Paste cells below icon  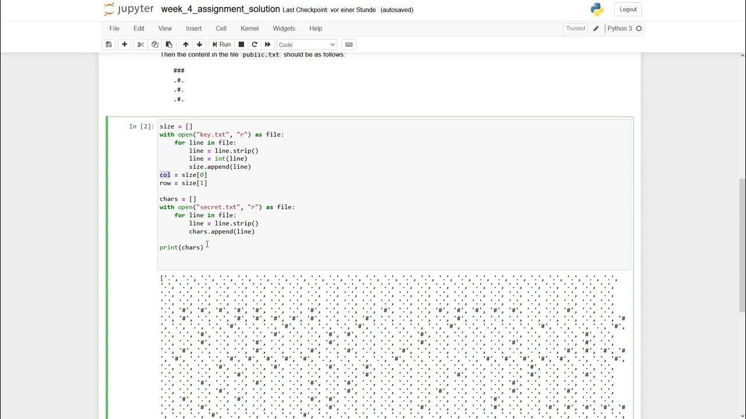(x=169, y=44)
